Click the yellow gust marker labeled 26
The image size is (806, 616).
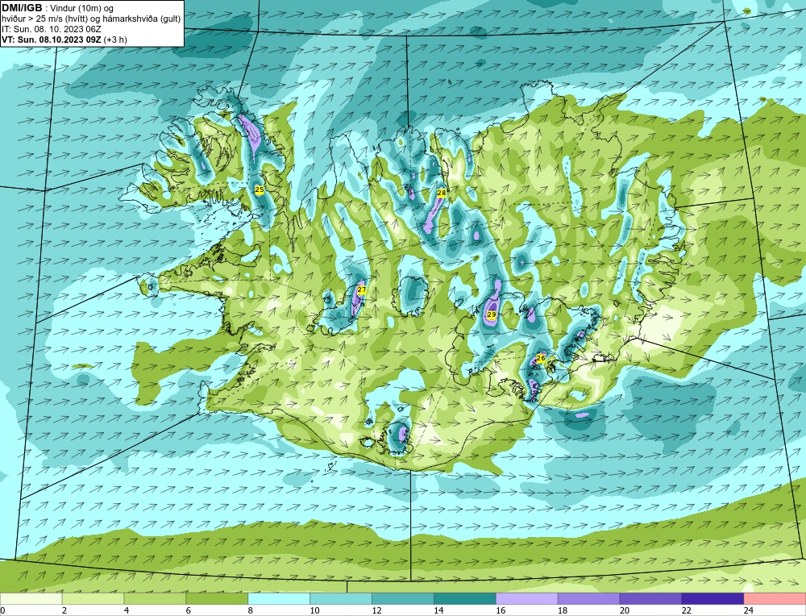[x=541, y=358]
